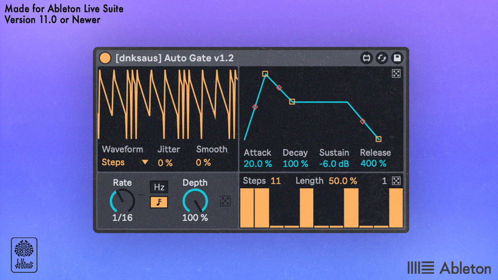Randomize the envelope with the dice icon
The height and width of the screenshot is (280, 498).
coord(396,74)
